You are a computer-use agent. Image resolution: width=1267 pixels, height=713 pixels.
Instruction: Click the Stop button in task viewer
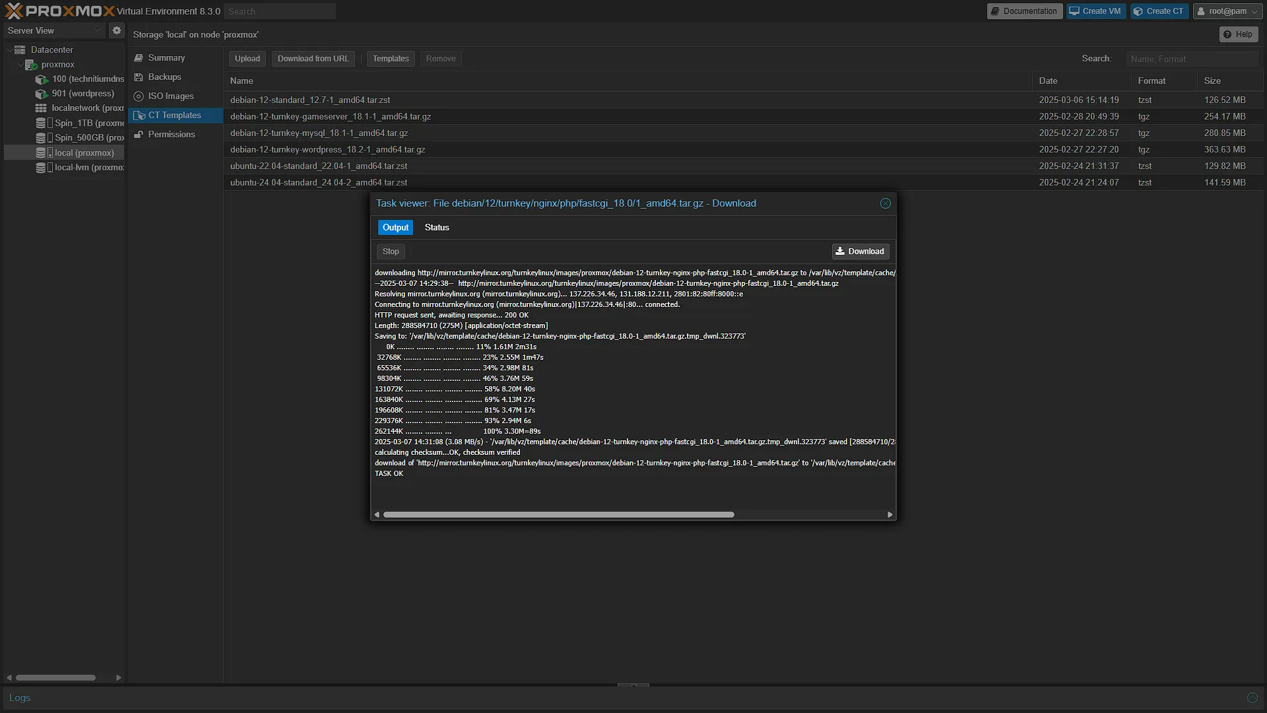391,252
